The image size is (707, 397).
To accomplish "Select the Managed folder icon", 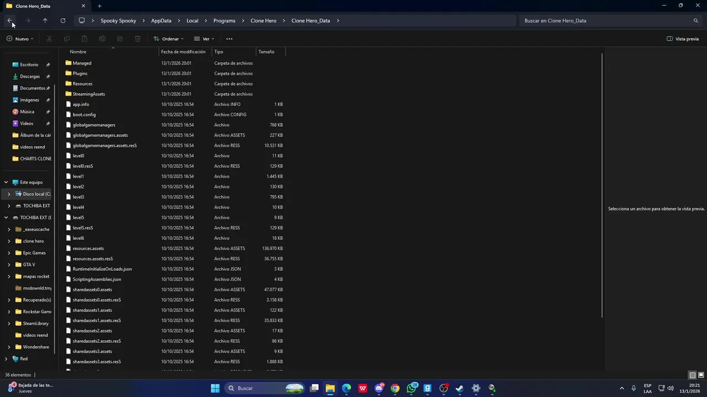I will (x=68, y=63).
